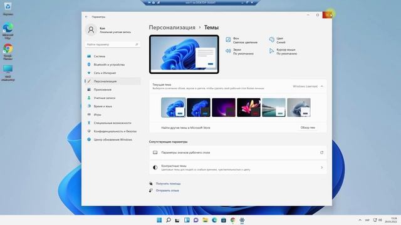The image size is (401, 225).
Task: Open Параметры значков рабочего стола
Action: coord(238,152)
